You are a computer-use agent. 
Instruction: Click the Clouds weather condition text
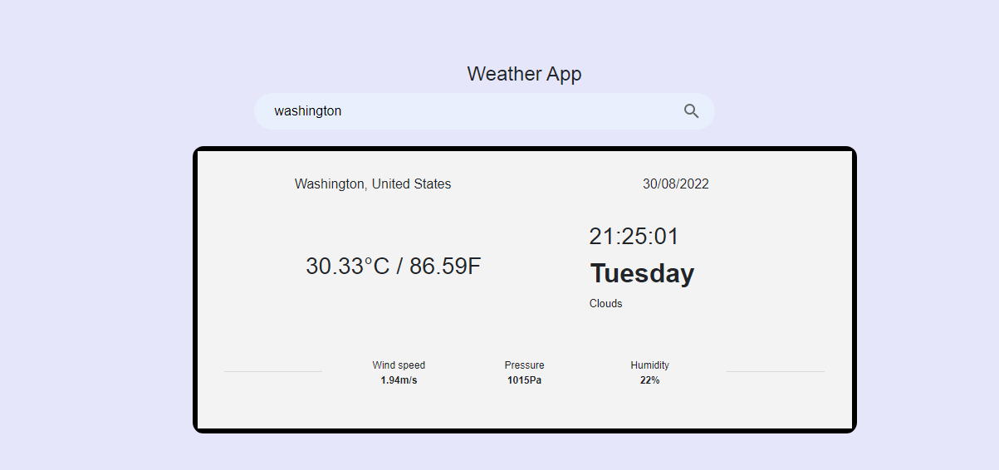pyautogui.click(x=605, y=304)
